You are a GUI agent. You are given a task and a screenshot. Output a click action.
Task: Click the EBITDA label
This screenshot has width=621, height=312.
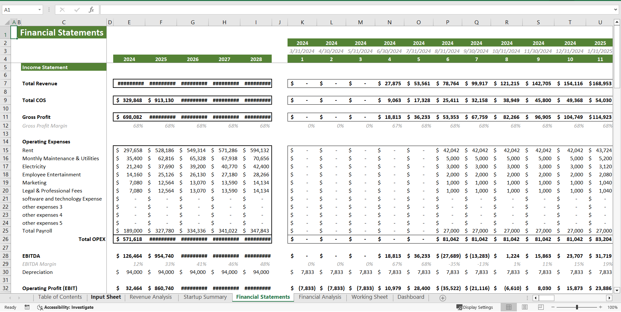pos(31,256)
